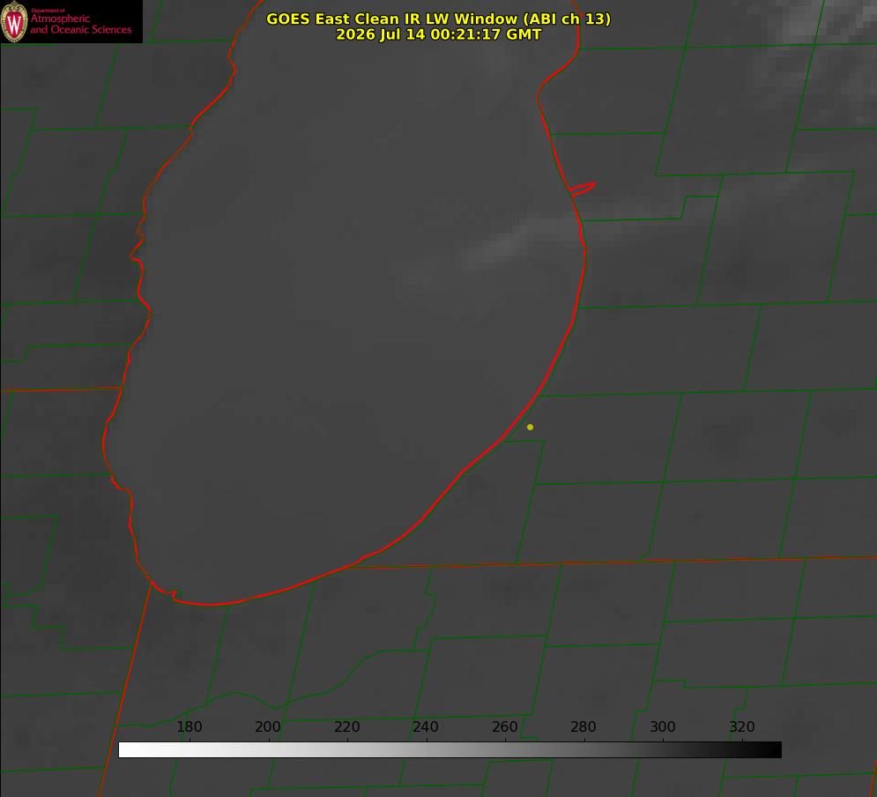Click the 240 colorbar label
Image resolution: width=877 pixels, height=797 pixels.
(x=426, y=726)
